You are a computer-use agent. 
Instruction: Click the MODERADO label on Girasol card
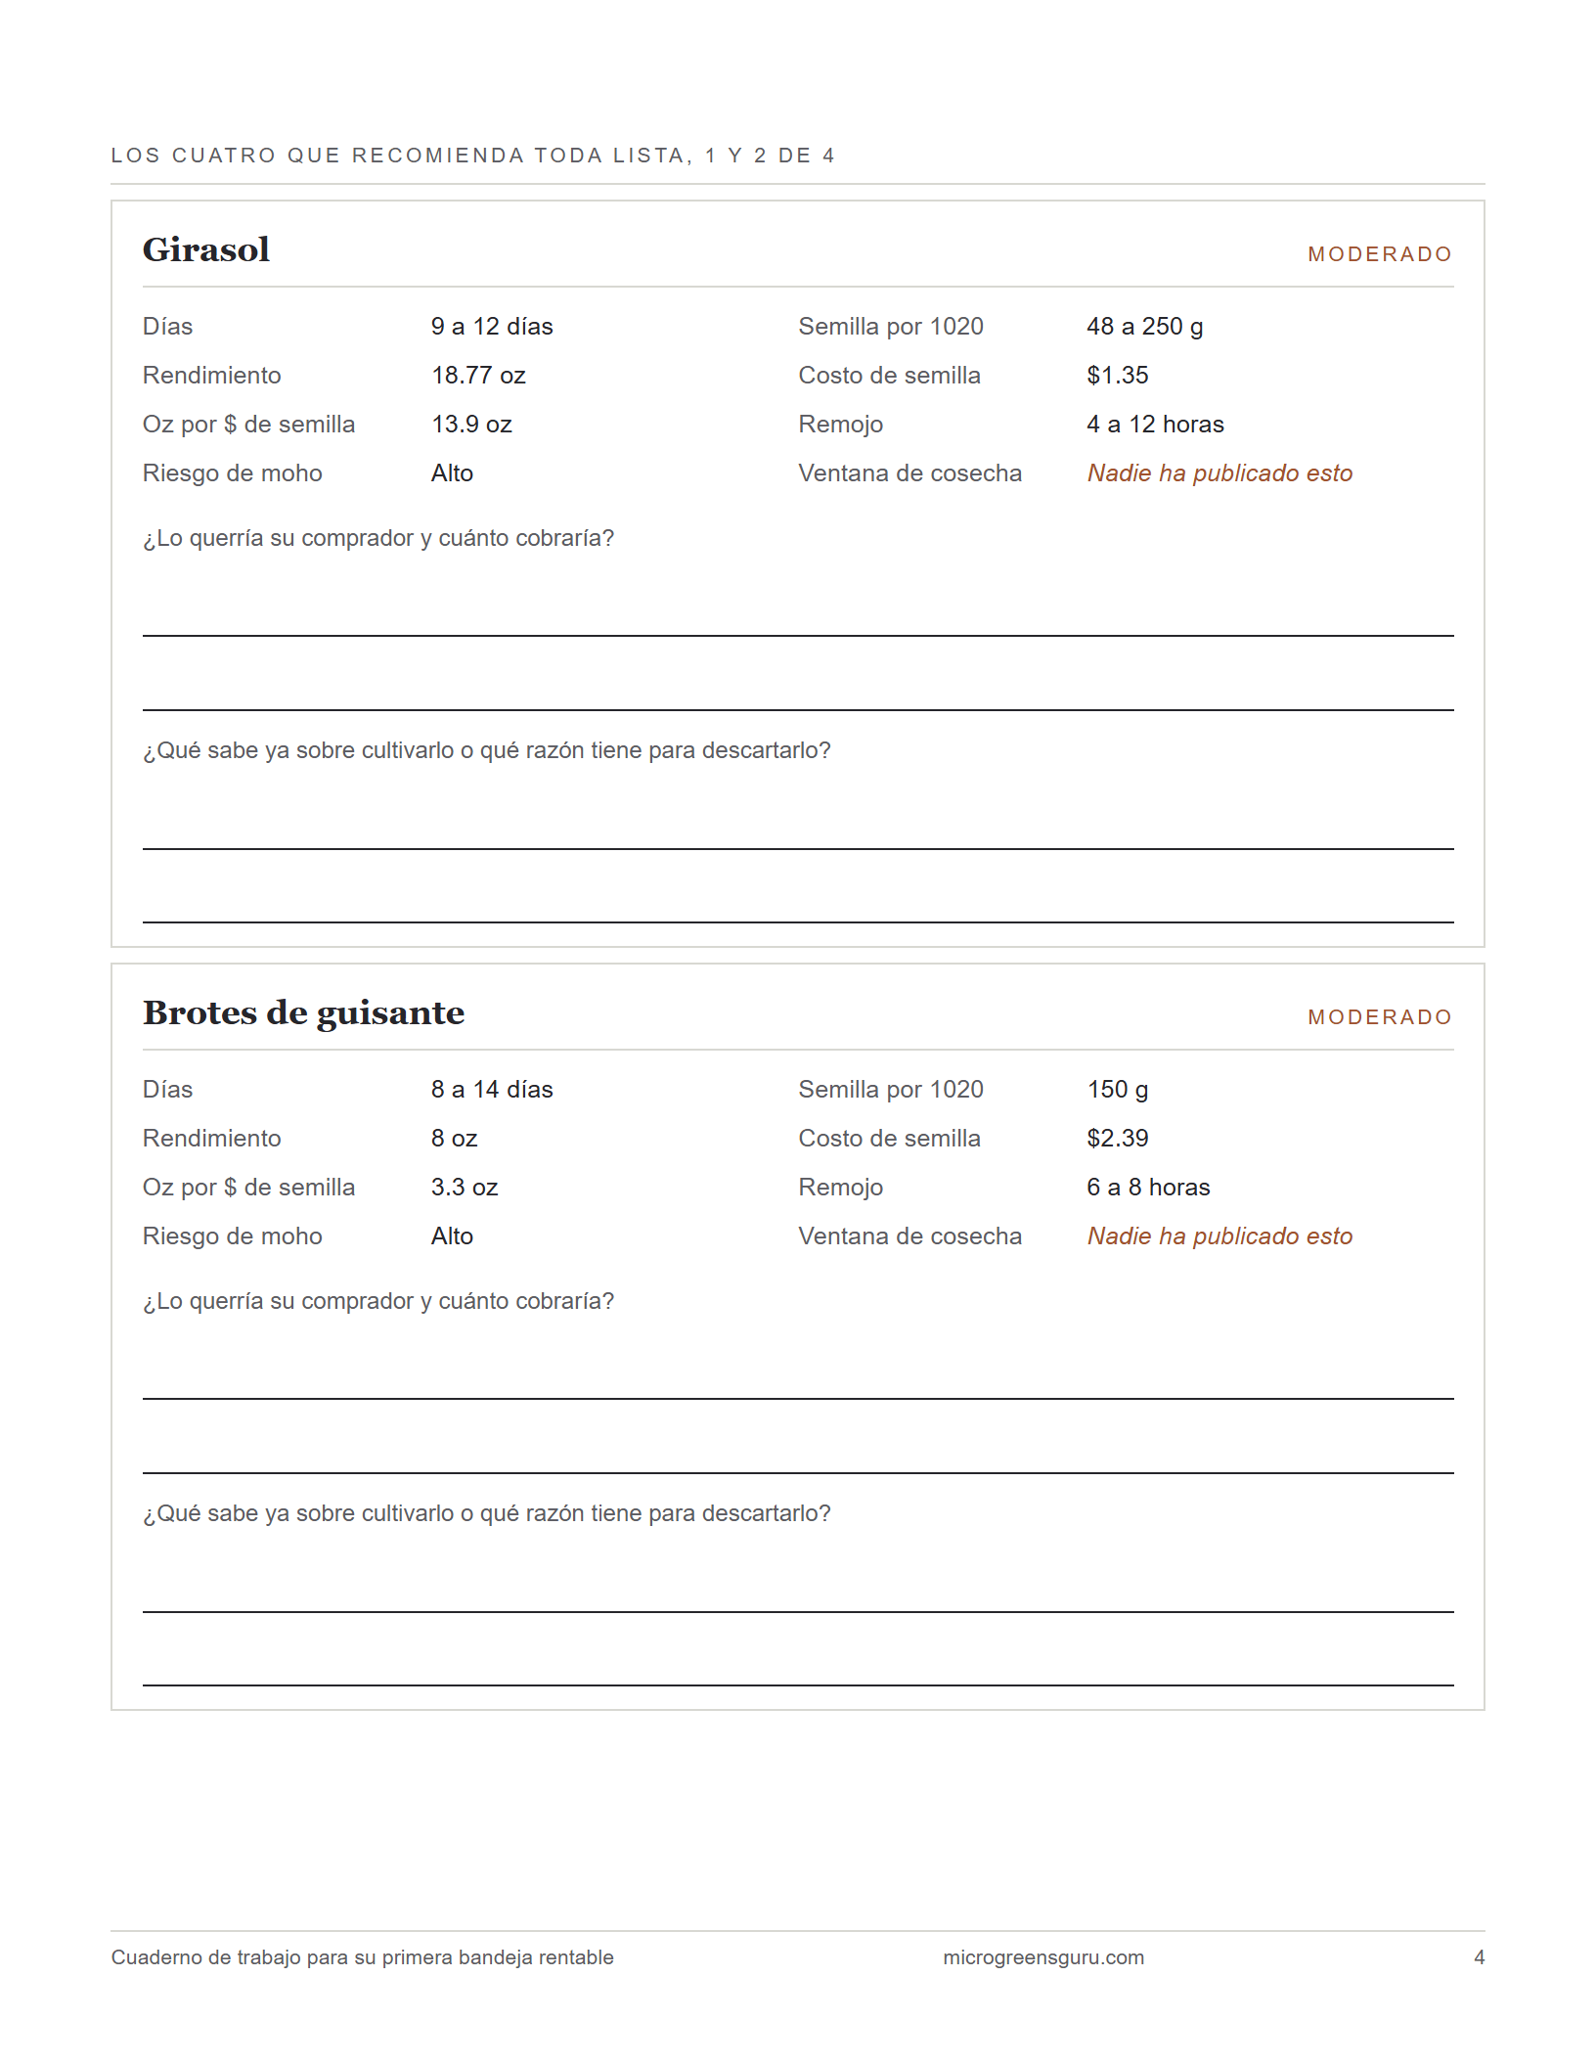click(1380, 254)
